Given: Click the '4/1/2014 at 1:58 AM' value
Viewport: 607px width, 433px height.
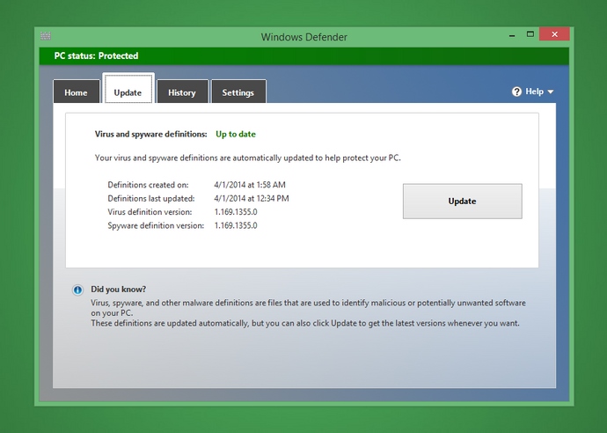Looking at the screenshot, I should [250, 185].
